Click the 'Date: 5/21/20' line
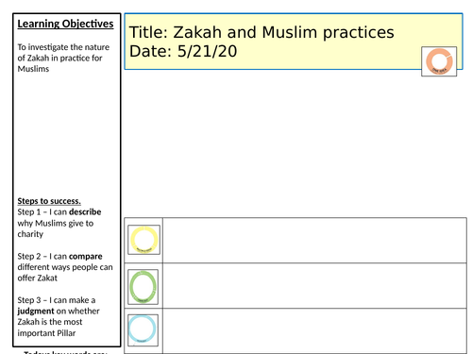This screenshot has height=354, width=472. [x=183, y=51]
